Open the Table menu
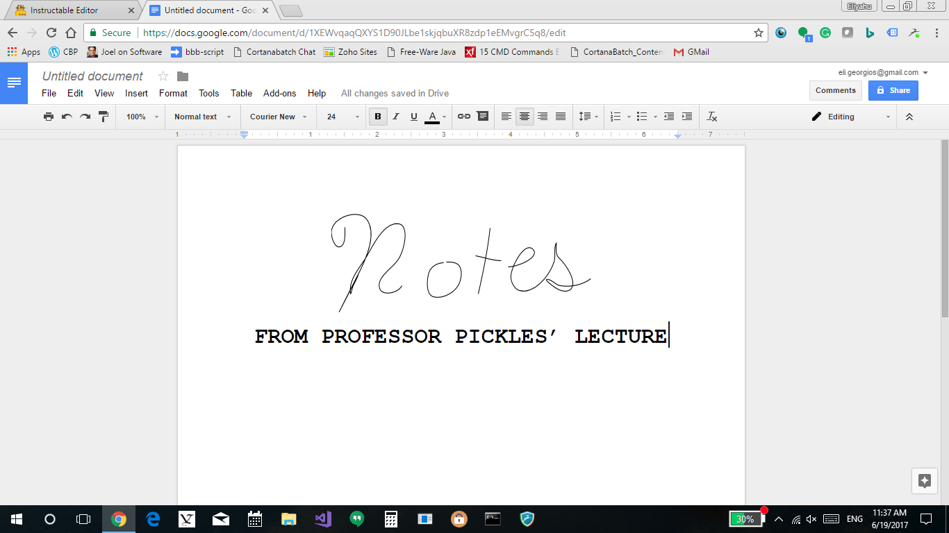 pos(241,93)
